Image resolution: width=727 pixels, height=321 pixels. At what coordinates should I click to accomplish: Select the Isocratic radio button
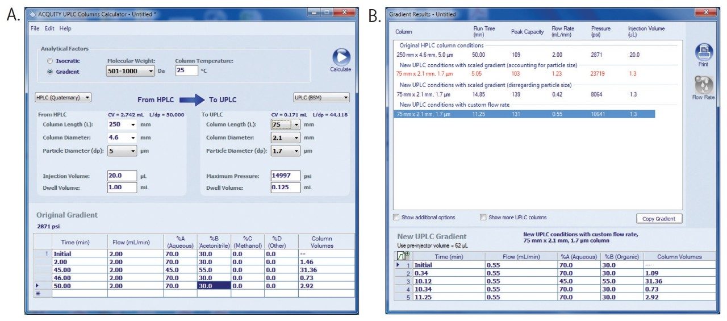pyautogui.click(x=51, y=61)
